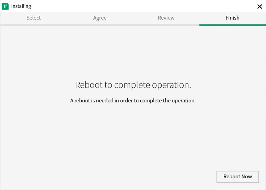
Task: Click blank space between tabs and heading
Action: tap(133, 52)
